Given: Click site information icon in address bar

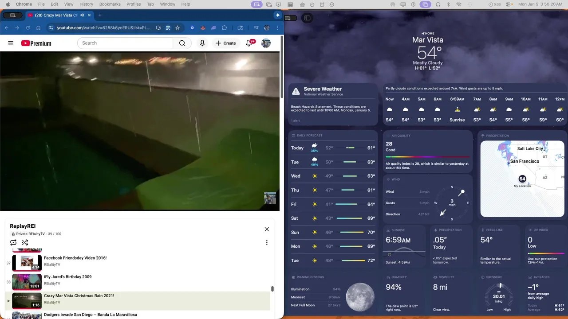Looking at the screenshot, I should [x=51, y=27].
